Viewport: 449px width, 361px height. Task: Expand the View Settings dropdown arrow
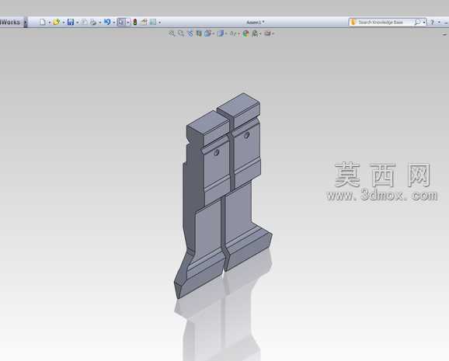point(273,34)
